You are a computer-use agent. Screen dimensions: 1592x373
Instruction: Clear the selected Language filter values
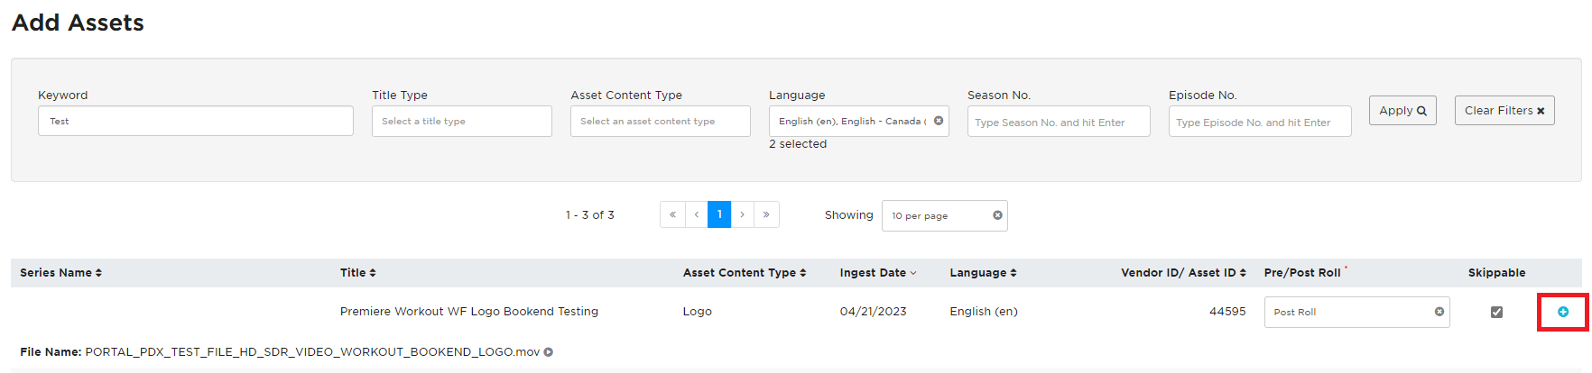click(x=939, y=121)
